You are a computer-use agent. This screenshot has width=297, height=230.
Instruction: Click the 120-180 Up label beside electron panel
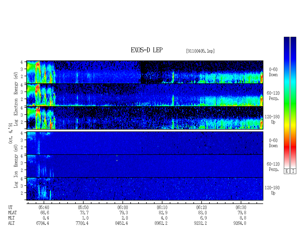pos(272,119)
